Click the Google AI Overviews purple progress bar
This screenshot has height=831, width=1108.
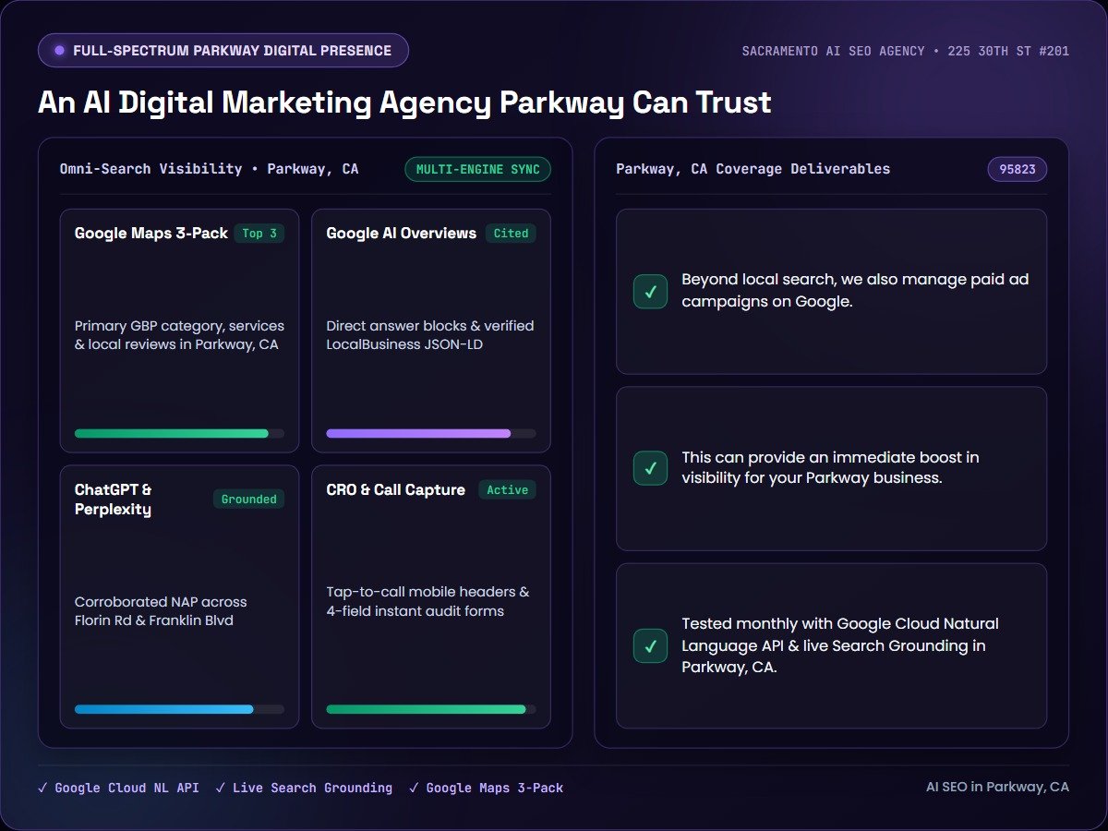431,433
